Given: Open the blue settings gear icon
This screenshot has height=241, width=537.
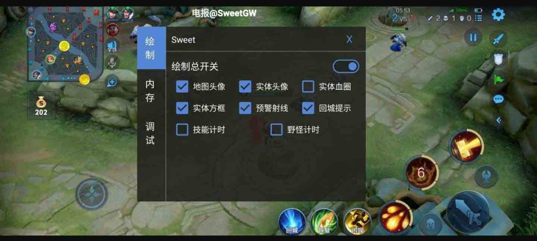Looking at the screenshot, I should tap(498, 15).
